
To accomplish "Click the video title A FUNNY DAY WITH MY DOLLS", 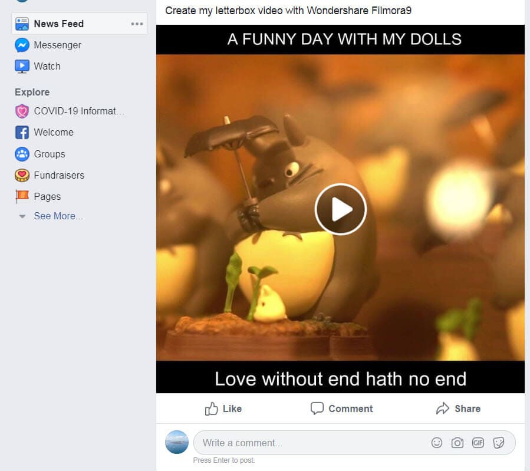I will [344, 39].
